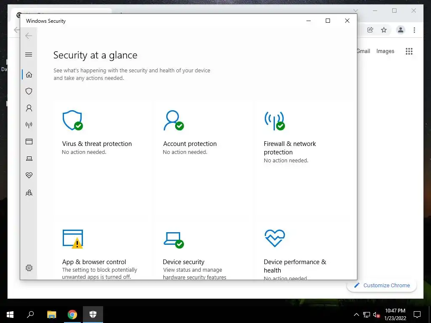Open Device performance & health heading
This screenshot has width=431, height=323.
point(295,266)
